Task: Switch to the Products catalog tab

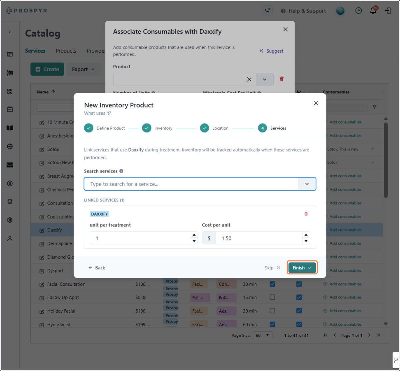Action: point(66,51)
